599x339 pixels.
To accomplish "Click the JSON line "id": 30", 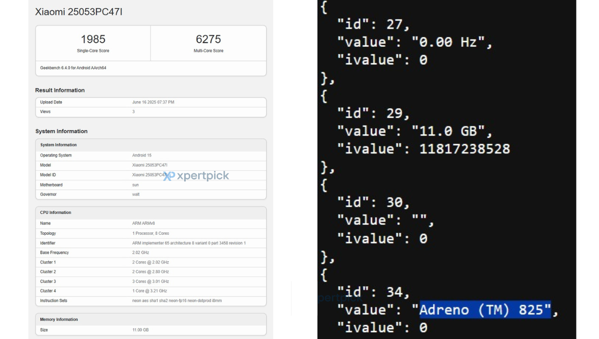I will click(373, 203).
